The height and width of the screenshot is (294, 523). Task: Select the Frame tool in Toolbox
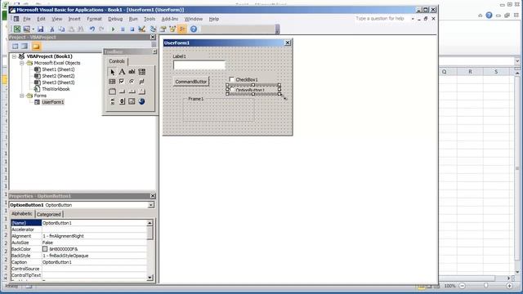[113, 91]
